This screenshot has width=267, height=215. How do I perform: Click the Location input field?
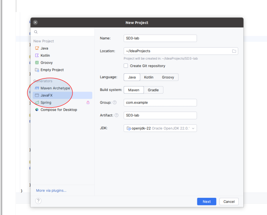[x=181, y=51]
